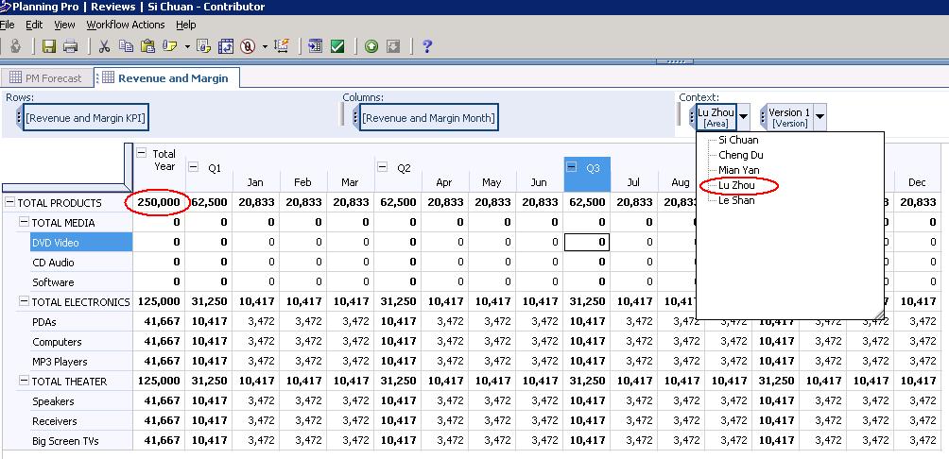Click the Revenue and Margin Month columns box
Viewport: 949px width, 459px height.
point(429,118)
